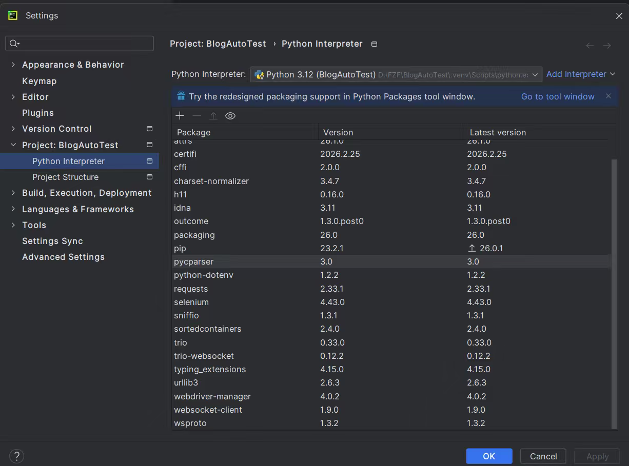Open the Python Interpreter dropdown
This screenshot has height=466, width=629.
(396, 74)
